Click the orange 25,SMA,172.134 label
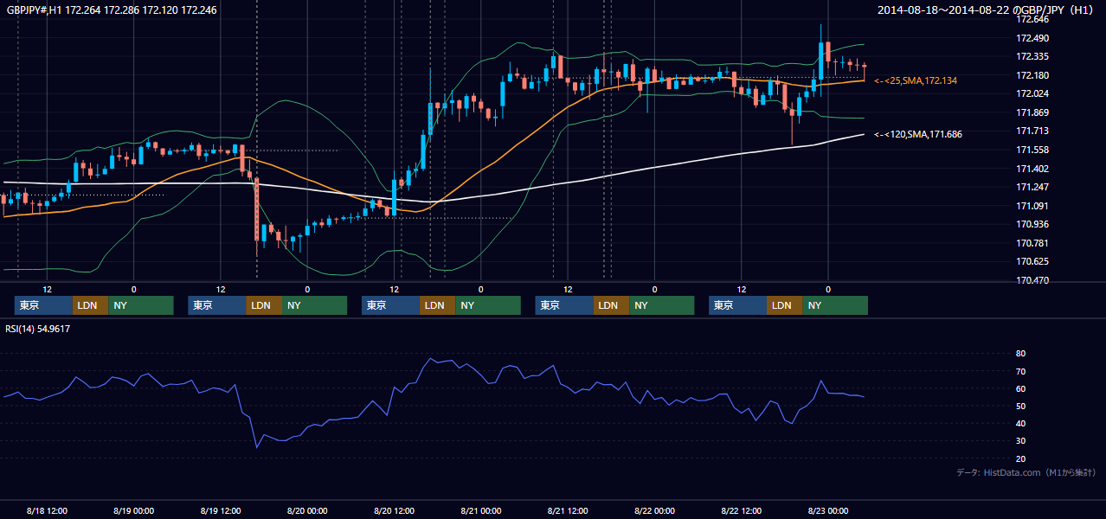1106x519 pixels. pyautogui.click(x=916, y=80)
